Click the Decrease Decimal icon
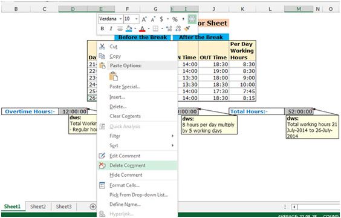The image size is (341, 218). click(x=178, y=28)
